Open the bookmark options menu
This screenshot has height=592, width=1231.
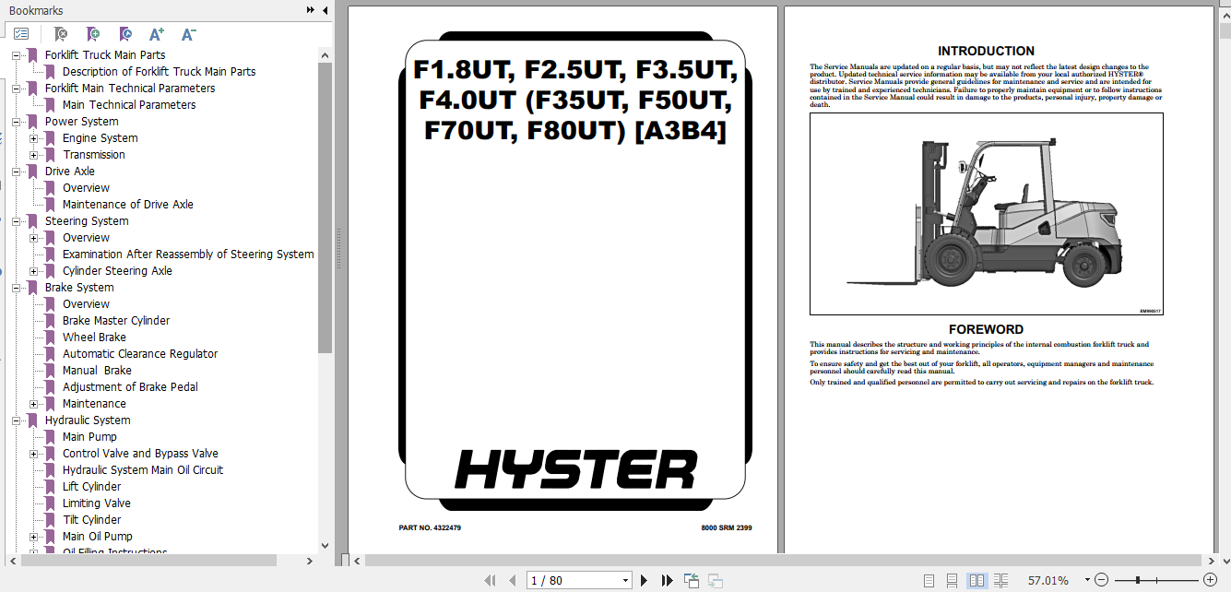(20, 33)
